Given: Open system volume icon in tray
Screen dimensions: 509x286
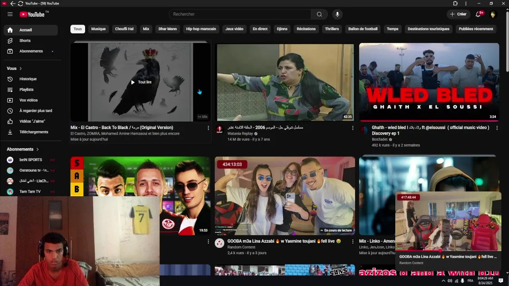Looking at the screenshot, I should (x=450, y=281).
